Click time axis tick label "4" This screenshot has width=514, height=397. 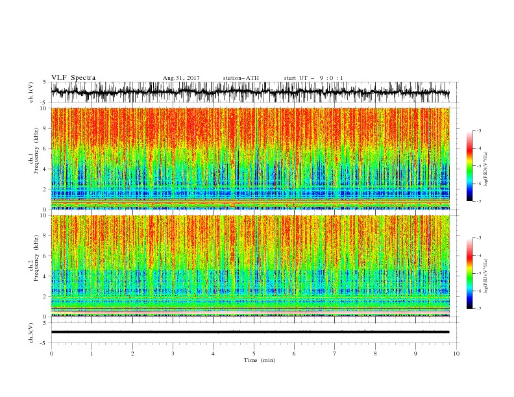point(213,354)
